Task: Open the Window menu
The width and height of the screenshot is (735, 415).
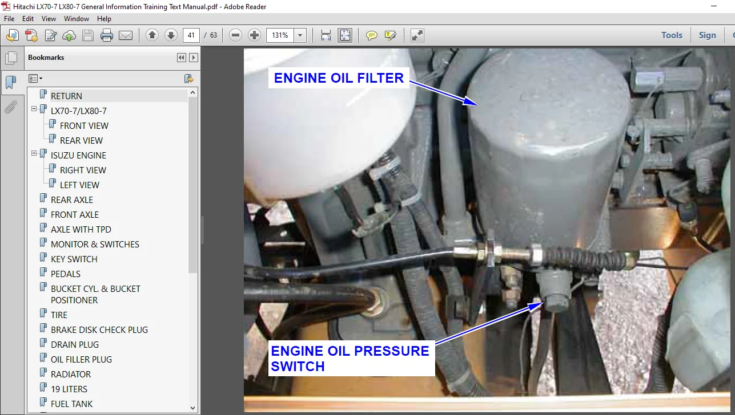Action: [x=77, y=19]
